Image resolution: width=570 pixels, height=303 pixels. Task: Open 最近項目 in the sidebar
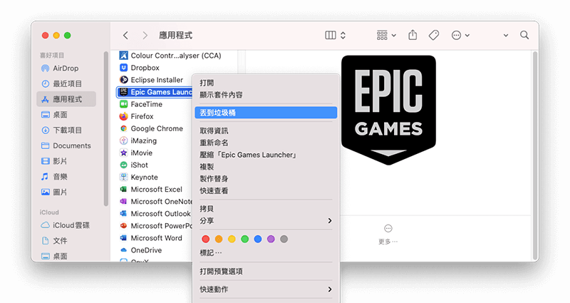pyautogui.click(x=66, y=83)
